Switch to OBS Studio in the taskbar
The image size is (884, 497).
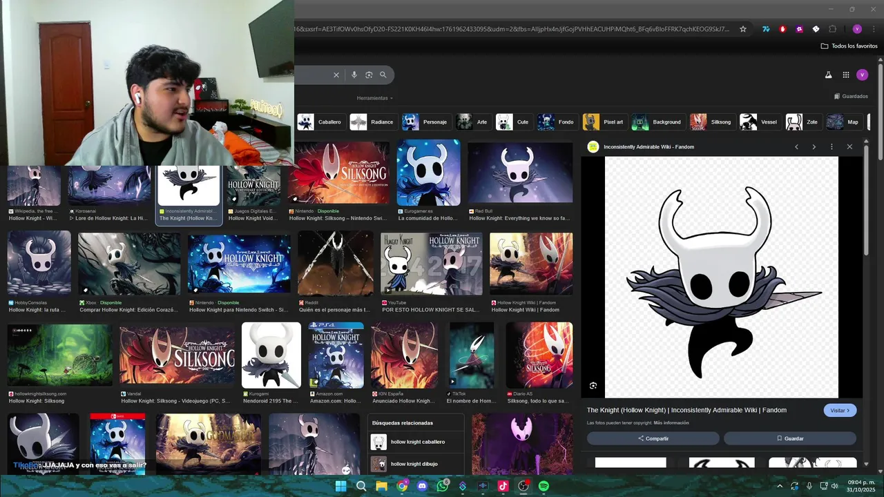(523, 486)
